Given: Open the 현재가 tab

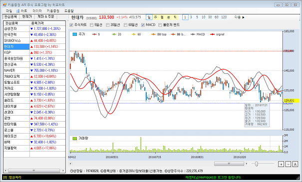Looking at the screenshot, I should (27, 17).
